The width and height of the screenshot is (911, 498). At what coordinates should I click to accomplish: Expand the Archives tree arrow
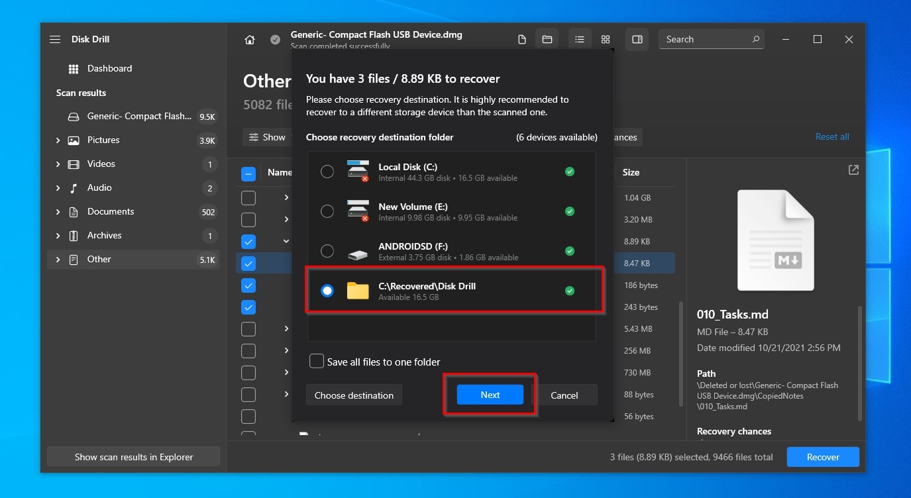[x=58, y=236]
